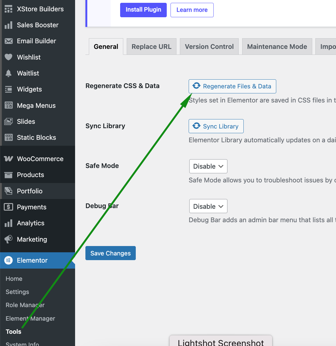Click the Sync Library button
Screen dimensions: 336x346
coord(216,126)
